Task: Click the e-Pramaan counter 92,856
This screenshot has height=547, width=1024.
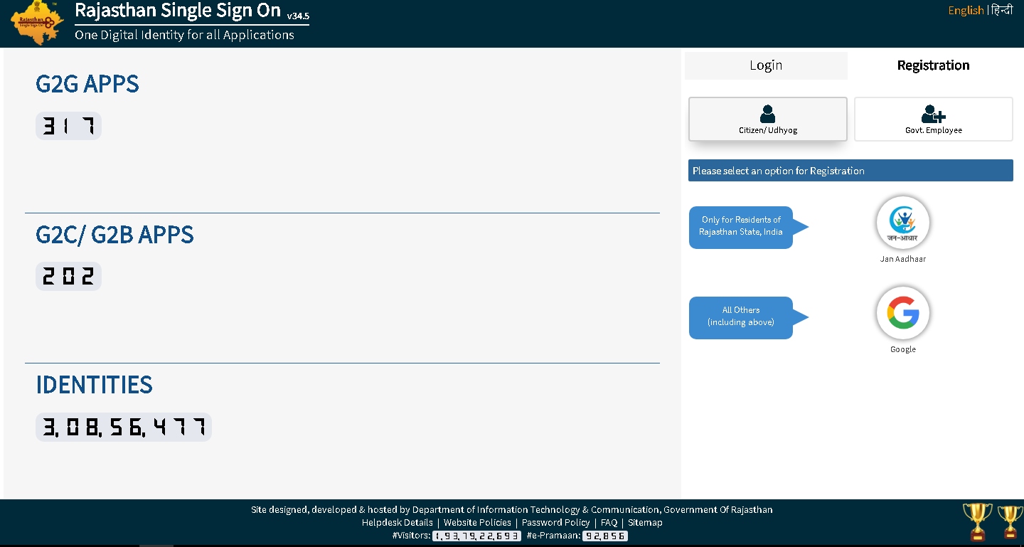Action: [x=605, y=536]
